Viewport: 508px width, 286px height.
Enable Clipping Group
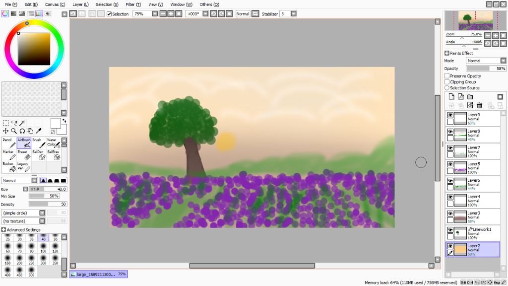point(447,82)
